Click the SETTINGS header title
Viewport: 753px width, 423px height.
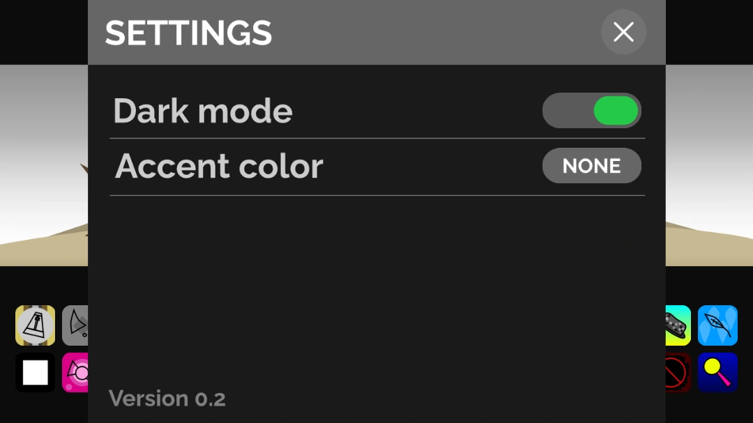point(188,33)
